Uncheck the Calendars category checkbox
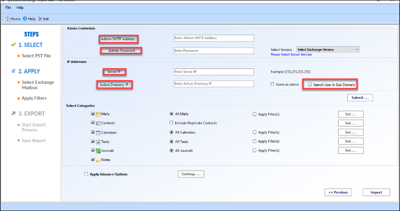The height and width of the screenshot is (211, 400). [93, 132]
